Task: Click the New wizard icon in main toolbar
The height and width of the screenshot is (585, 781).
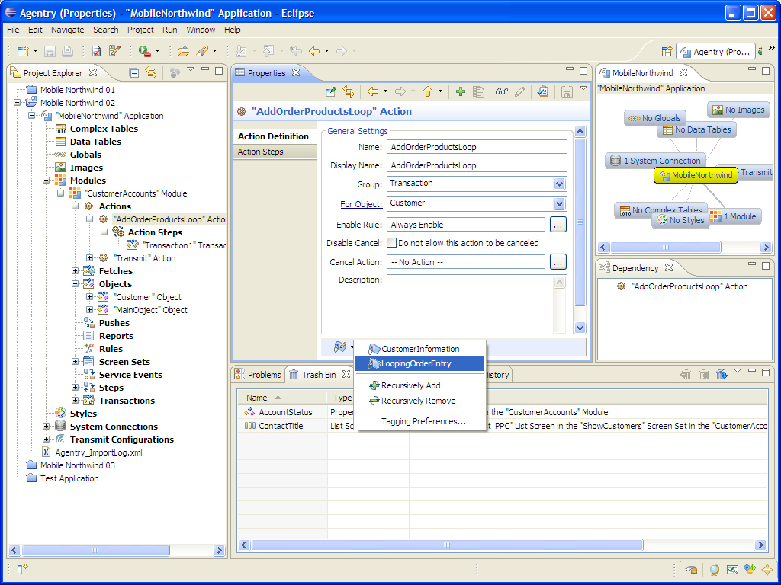Action: pos(23,51)
